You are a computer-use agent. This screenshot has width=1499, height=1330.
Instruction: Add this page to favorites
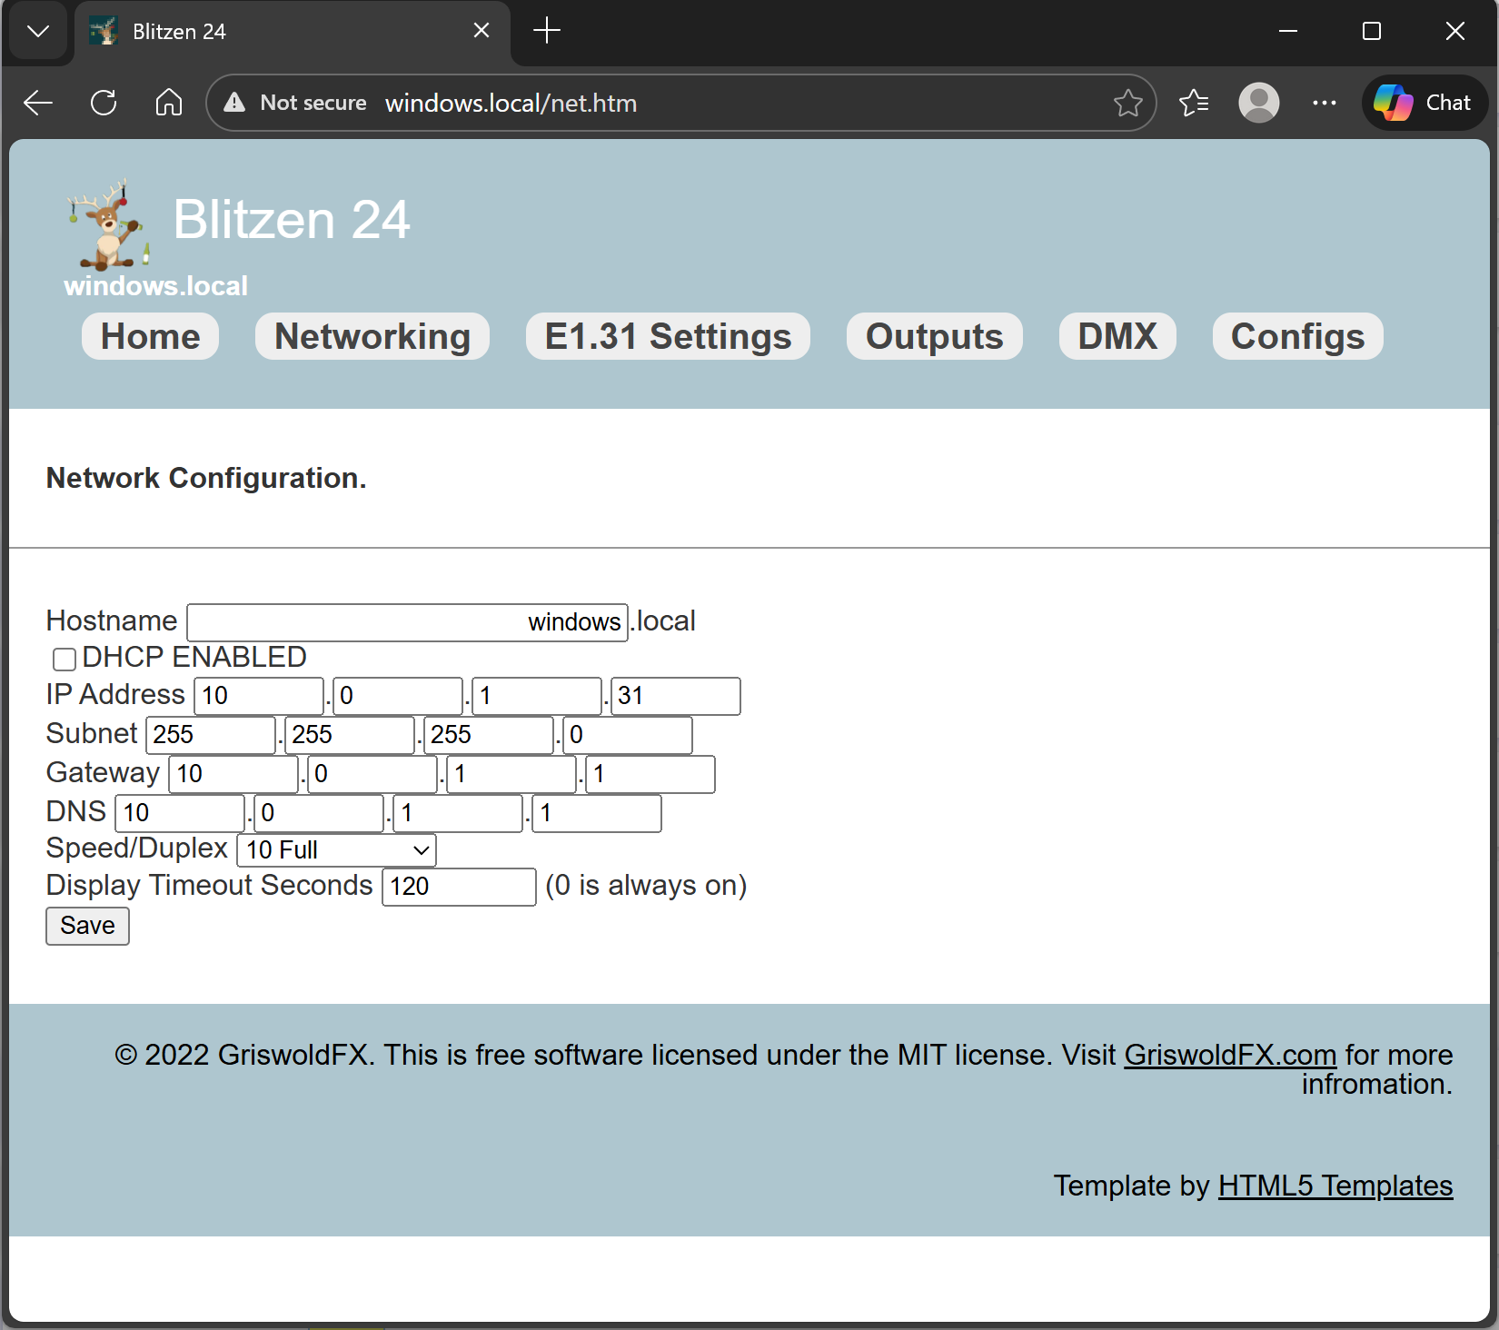point(1127,103)
